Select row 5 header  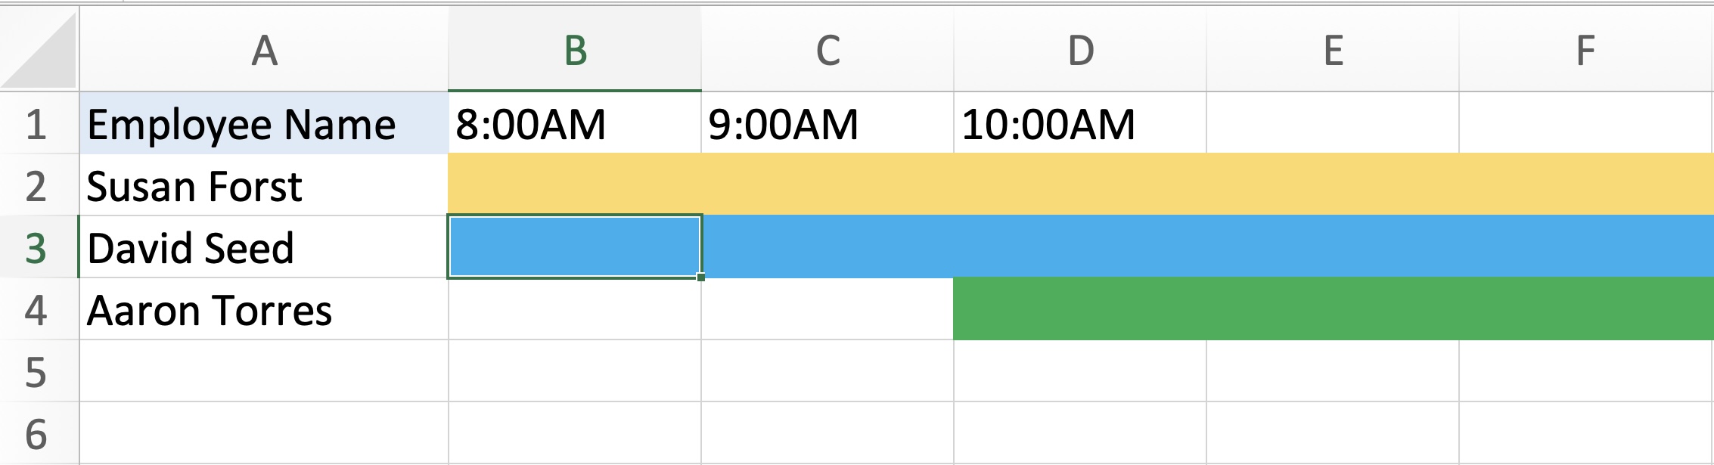point(39,371)
